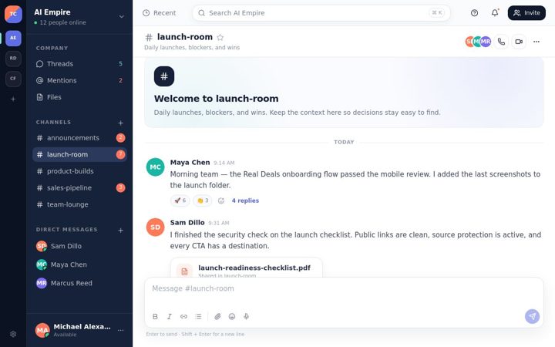
Task: Open channel more options menu
Action: tap(536, 42)
